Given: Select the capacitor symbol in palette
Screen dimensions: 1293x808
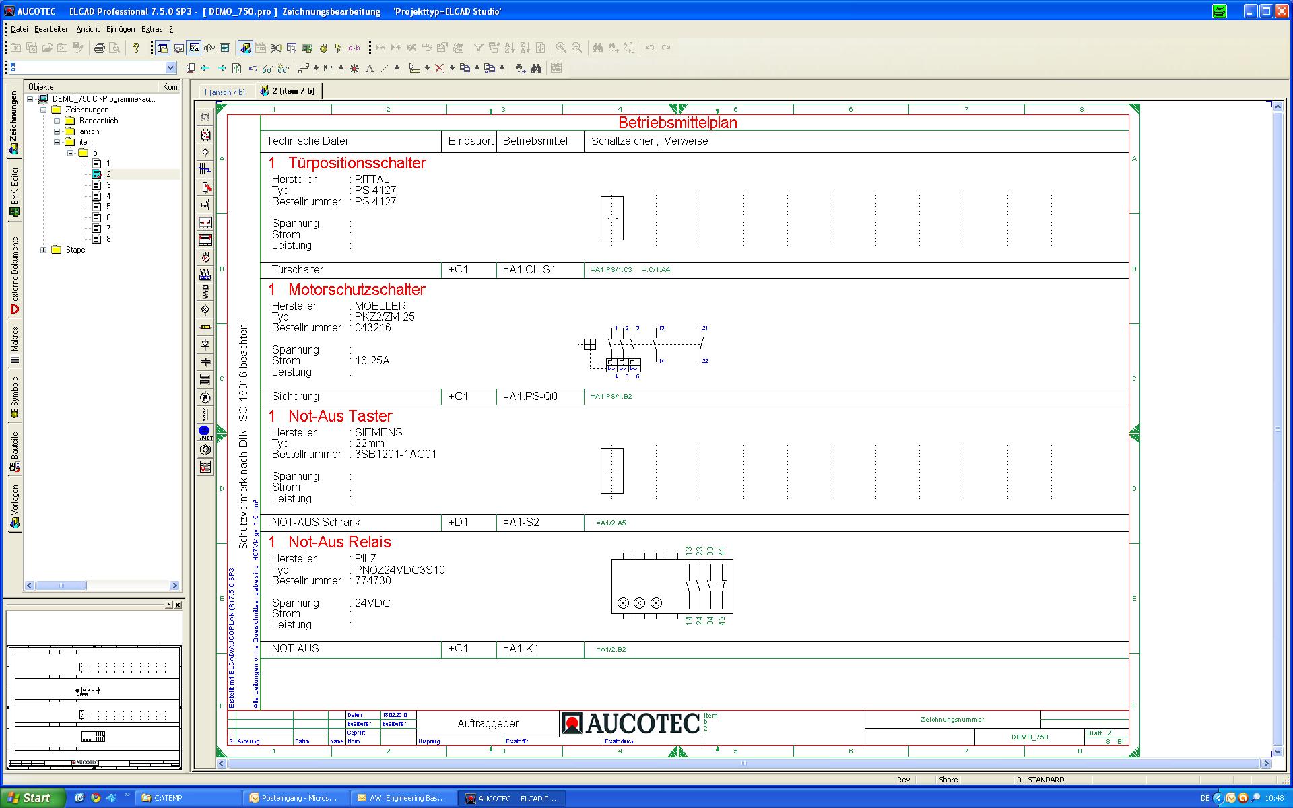Looking at the screenshot, I should coord(205,362).
